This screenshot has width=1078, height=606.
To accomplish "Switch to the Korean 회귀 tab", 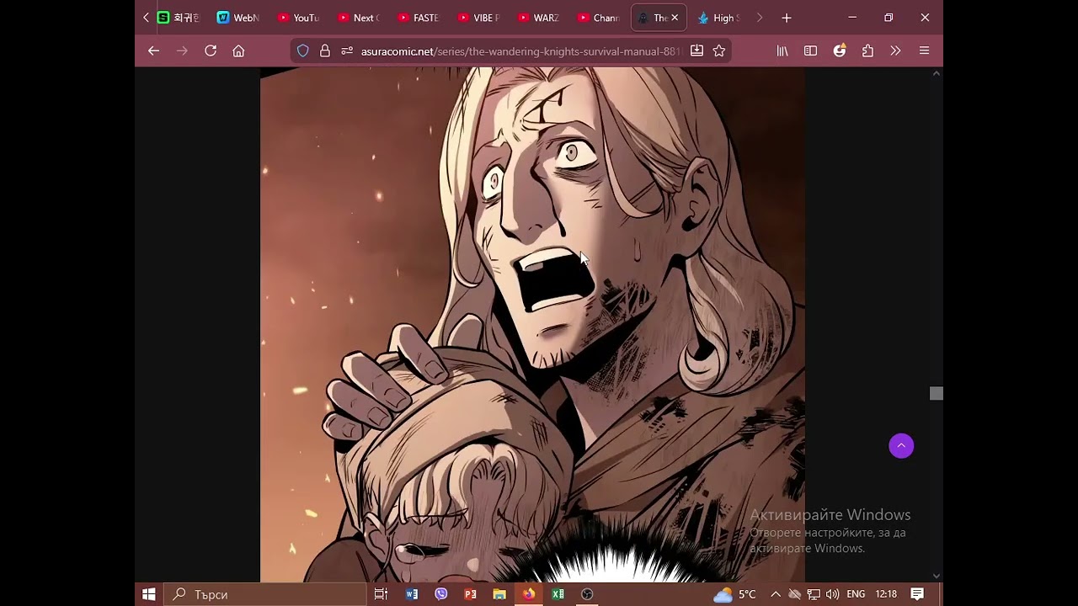I will click(x=179, y=18).
